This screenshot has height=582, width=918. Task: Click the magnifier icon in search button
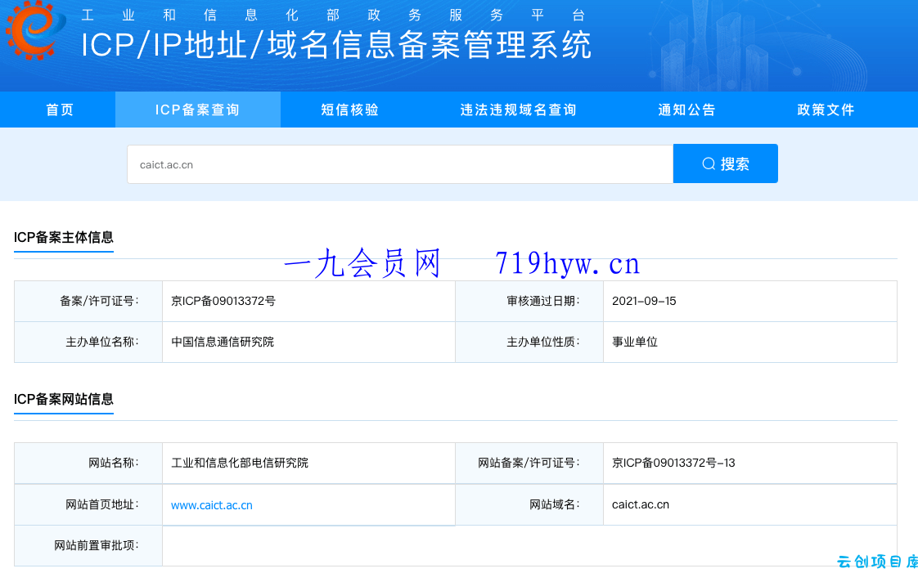(x=709, y=163)
